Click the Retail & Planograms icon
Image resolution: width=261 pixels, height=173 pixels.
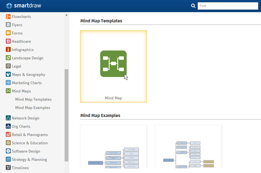click(x=8, y=134)
